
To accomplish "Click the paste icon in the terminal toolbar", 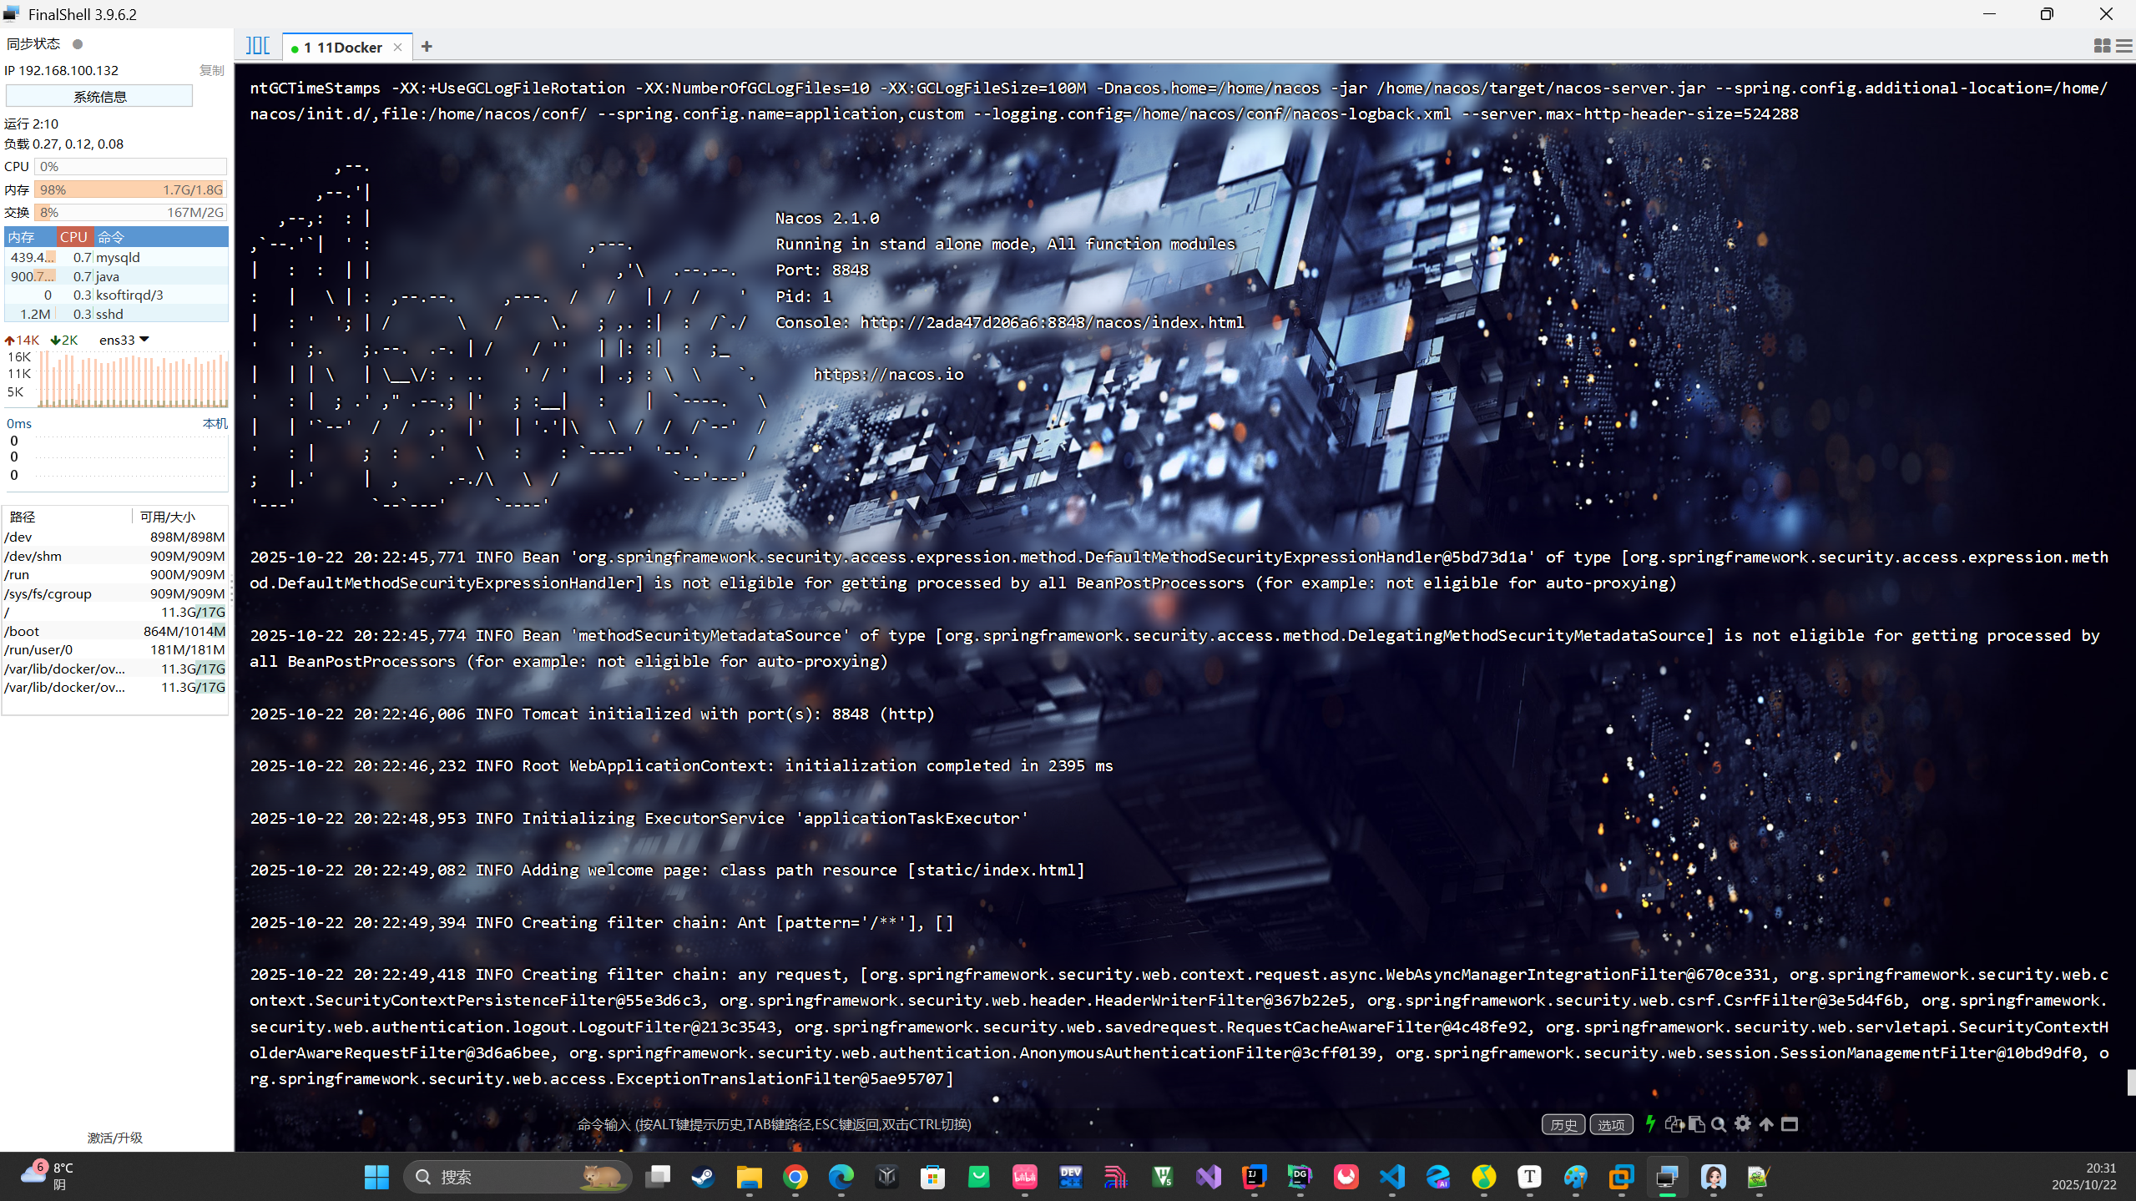I will coord(1696,1124).
